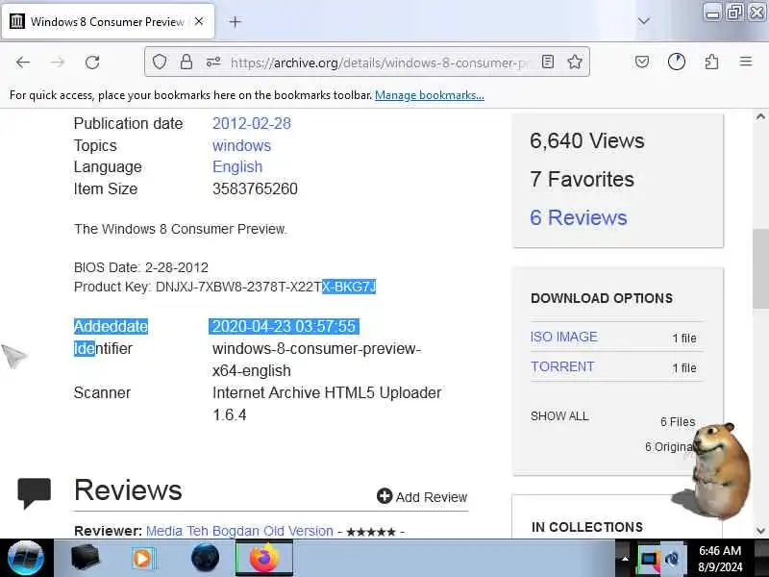Click the page scrollbar down arrow
Screen dimensions: 769x577
coord(760,531)
